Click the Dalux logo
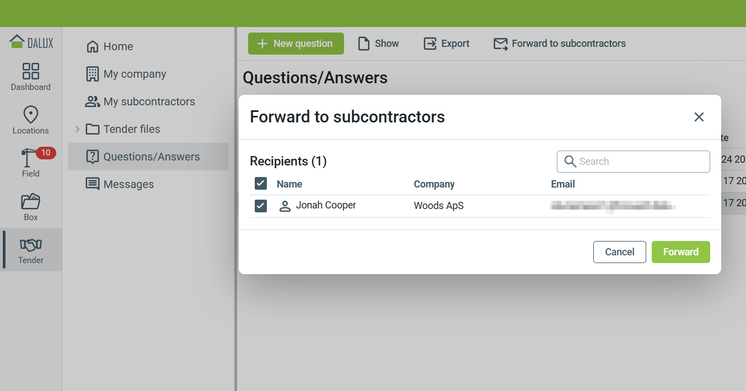This screenshot has height=391, width=746. [x=31, y=42]
